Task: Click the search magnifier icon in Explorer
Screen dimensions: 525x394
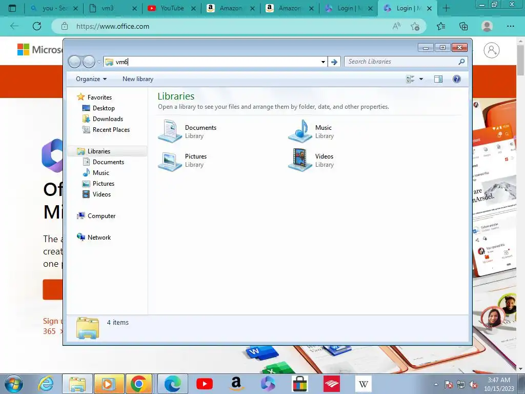Action: [x=461, y=62]
